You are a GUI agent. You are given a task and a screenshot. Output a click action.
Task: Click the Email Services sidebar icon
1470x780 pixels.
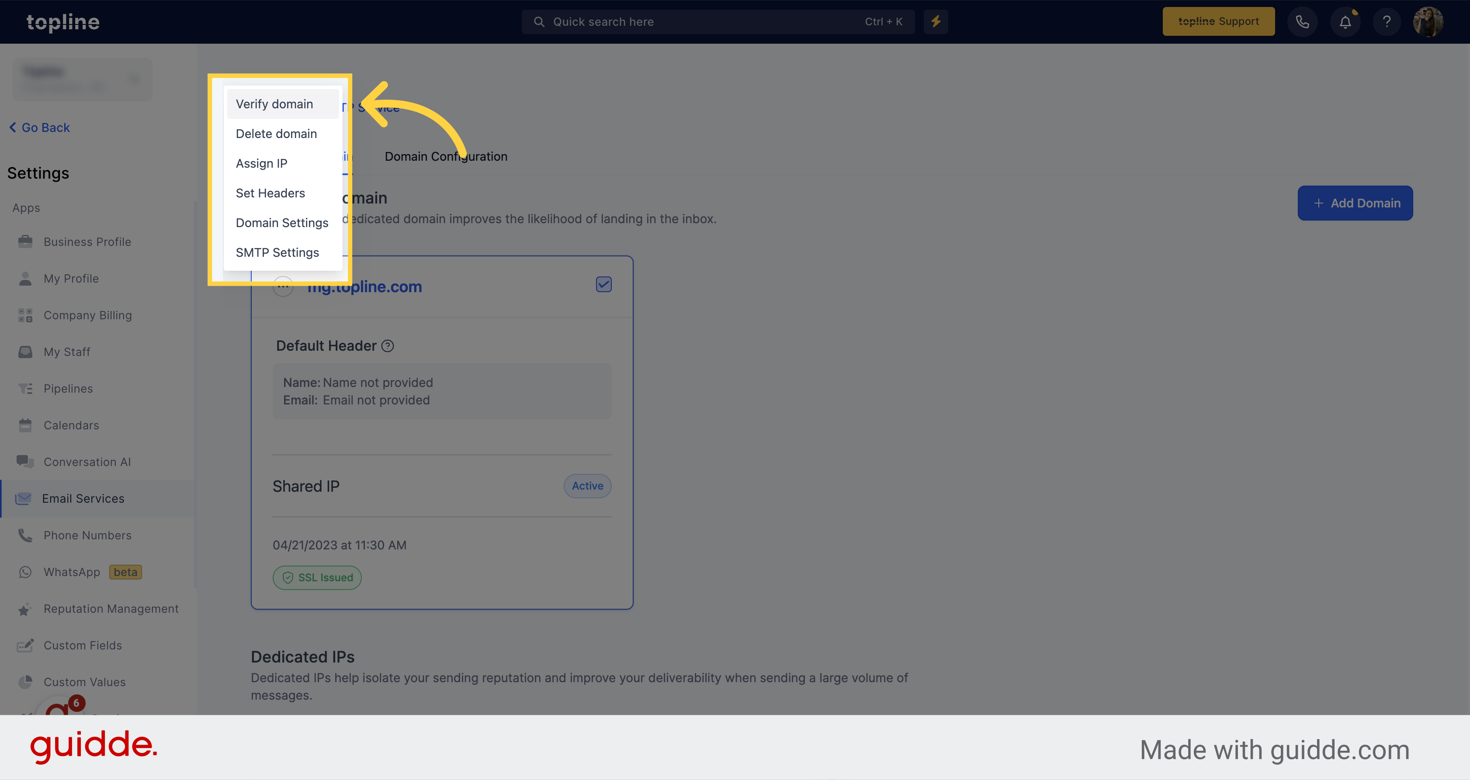click(22, 497)
